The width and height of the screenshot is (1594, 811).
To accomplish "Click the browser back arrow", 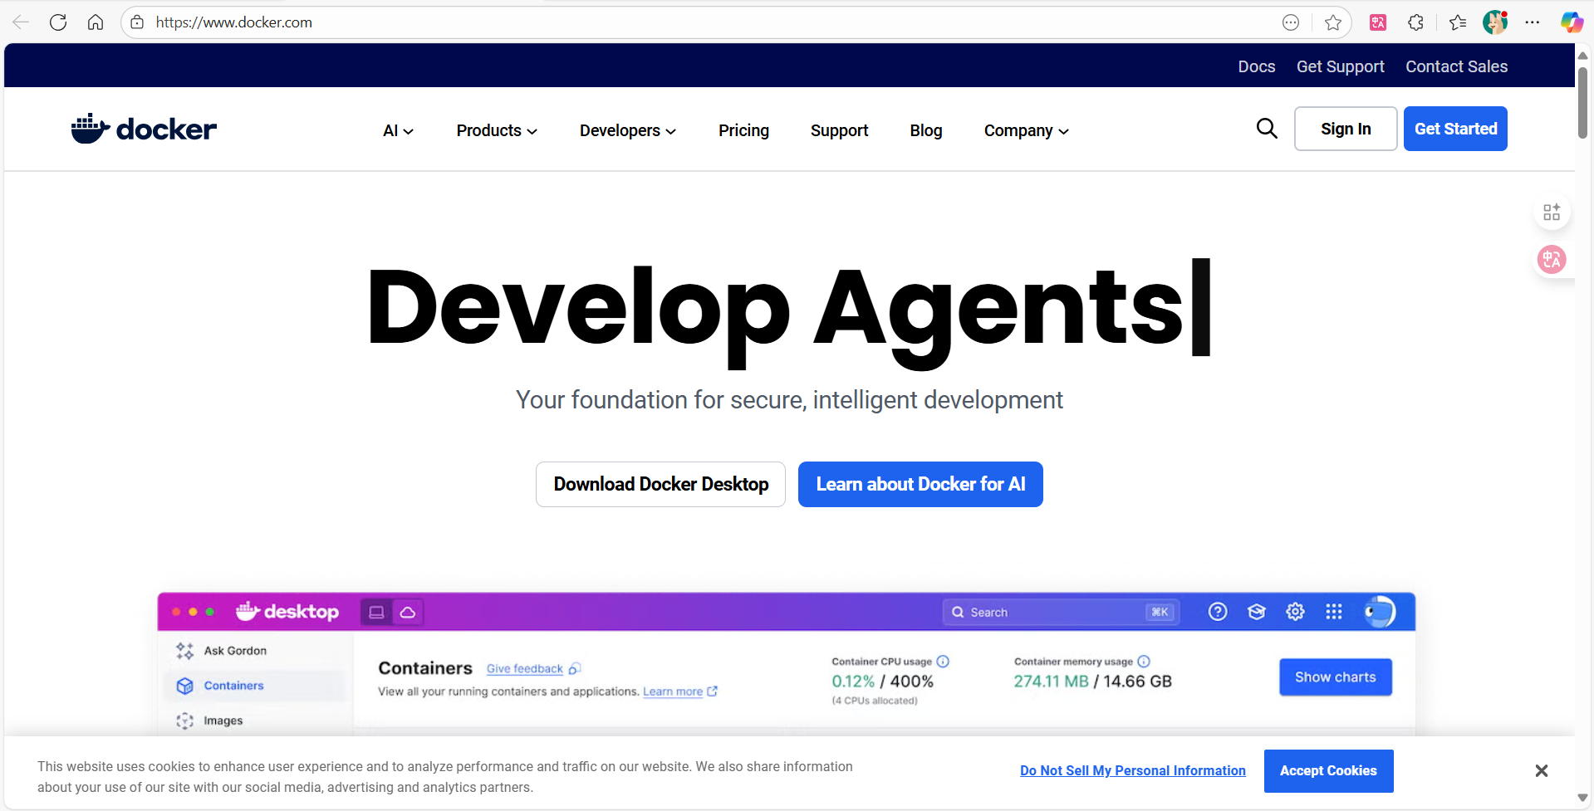I will [21, 22].
